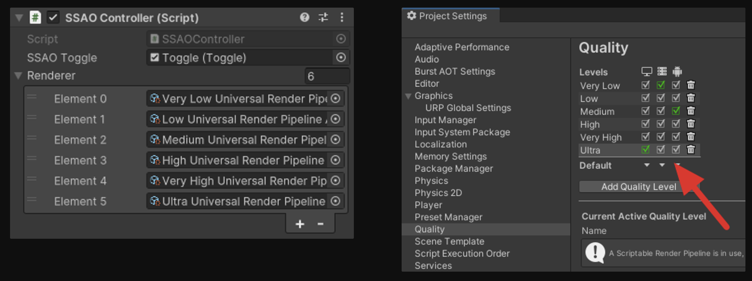
Task: Open the SSAO Controller three-dot context menu
Action: coord(342,17)
